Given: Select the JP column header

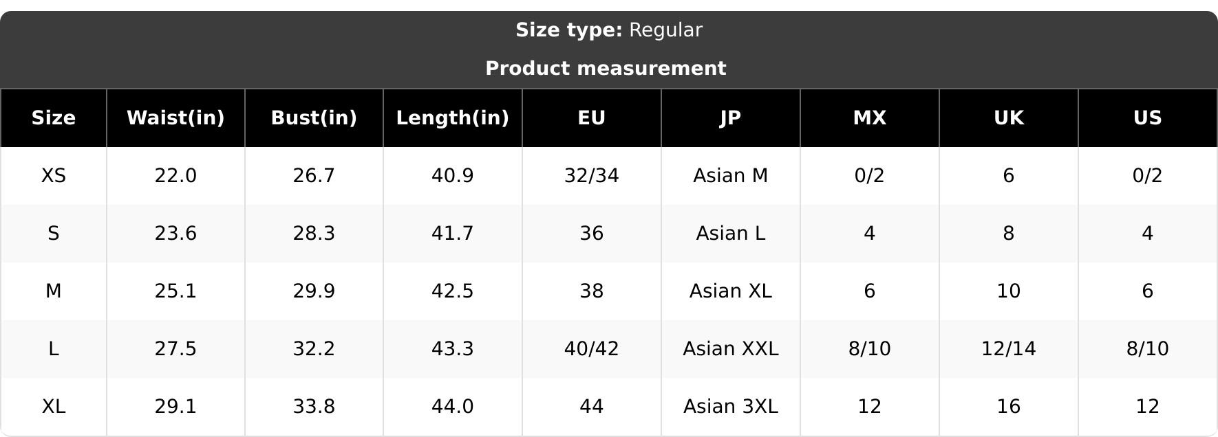Looking at the screenshot, I should pos(731,117).
